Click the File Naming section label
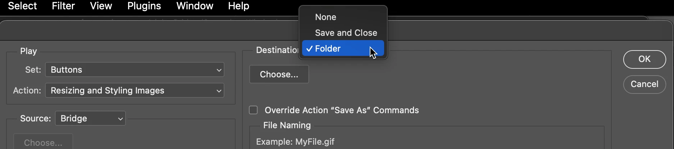Image resolution: width=674 pixels, height=149 pixels. tap(287, 125)
